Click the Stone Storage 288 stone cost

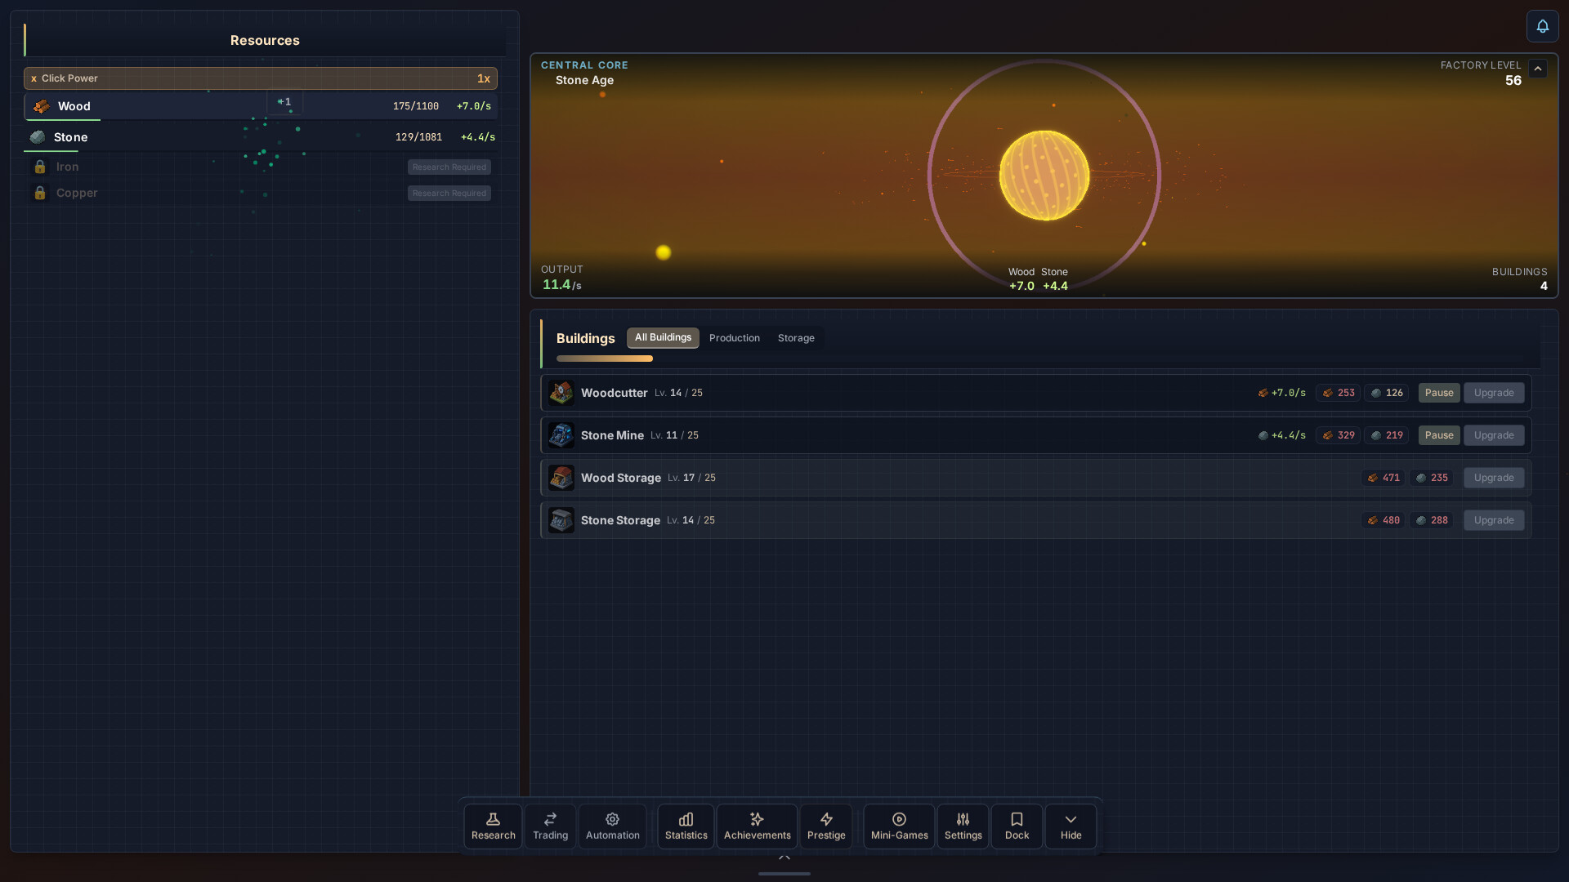point(1431,520)
